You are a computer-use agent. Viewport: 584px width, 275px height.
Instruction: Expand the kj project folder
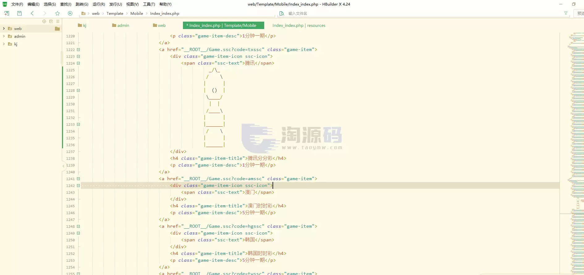coord(4,44)
